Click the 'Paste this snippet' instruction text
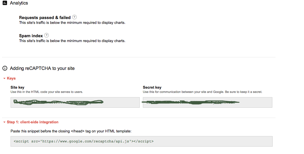This screenshot has height=154, width=304. click(x=71, y=131)
